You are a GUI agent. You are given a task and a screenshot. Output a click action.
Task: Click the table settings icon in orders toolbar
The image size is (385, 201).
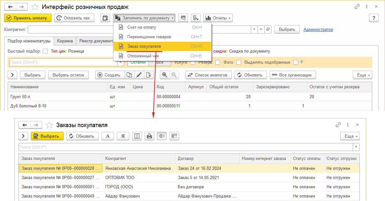click(x=174, y=136)
